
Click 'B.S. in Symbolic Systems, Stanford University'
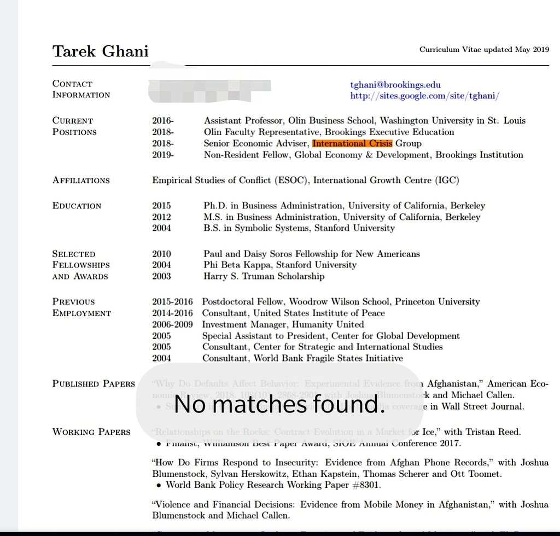[x=299, y=228]
